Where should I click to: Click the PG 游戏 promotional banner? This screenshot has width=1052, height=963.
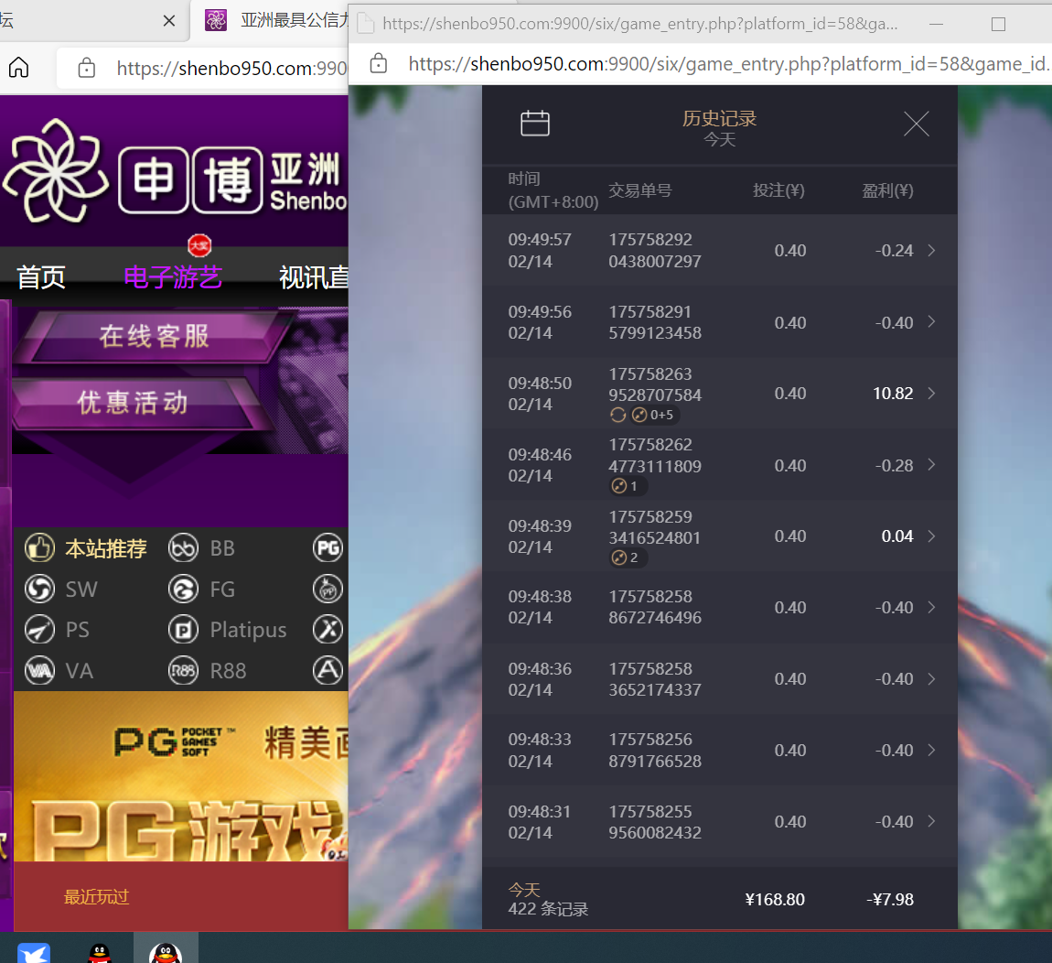point(181,775)
